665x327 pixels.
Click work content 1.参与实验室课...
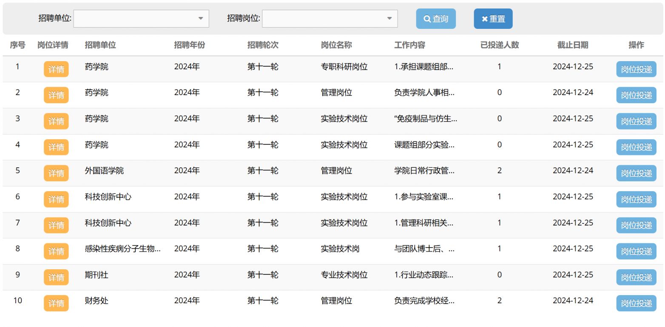click(423, 197)
